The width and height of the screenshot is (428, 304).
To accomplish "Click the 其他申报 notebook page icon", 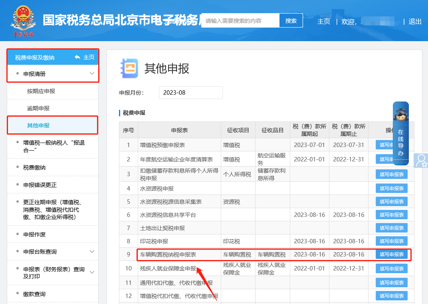I will (129, 68).
